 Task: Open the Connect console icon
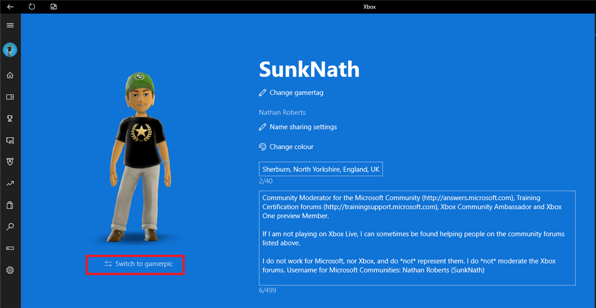point(10,248)
